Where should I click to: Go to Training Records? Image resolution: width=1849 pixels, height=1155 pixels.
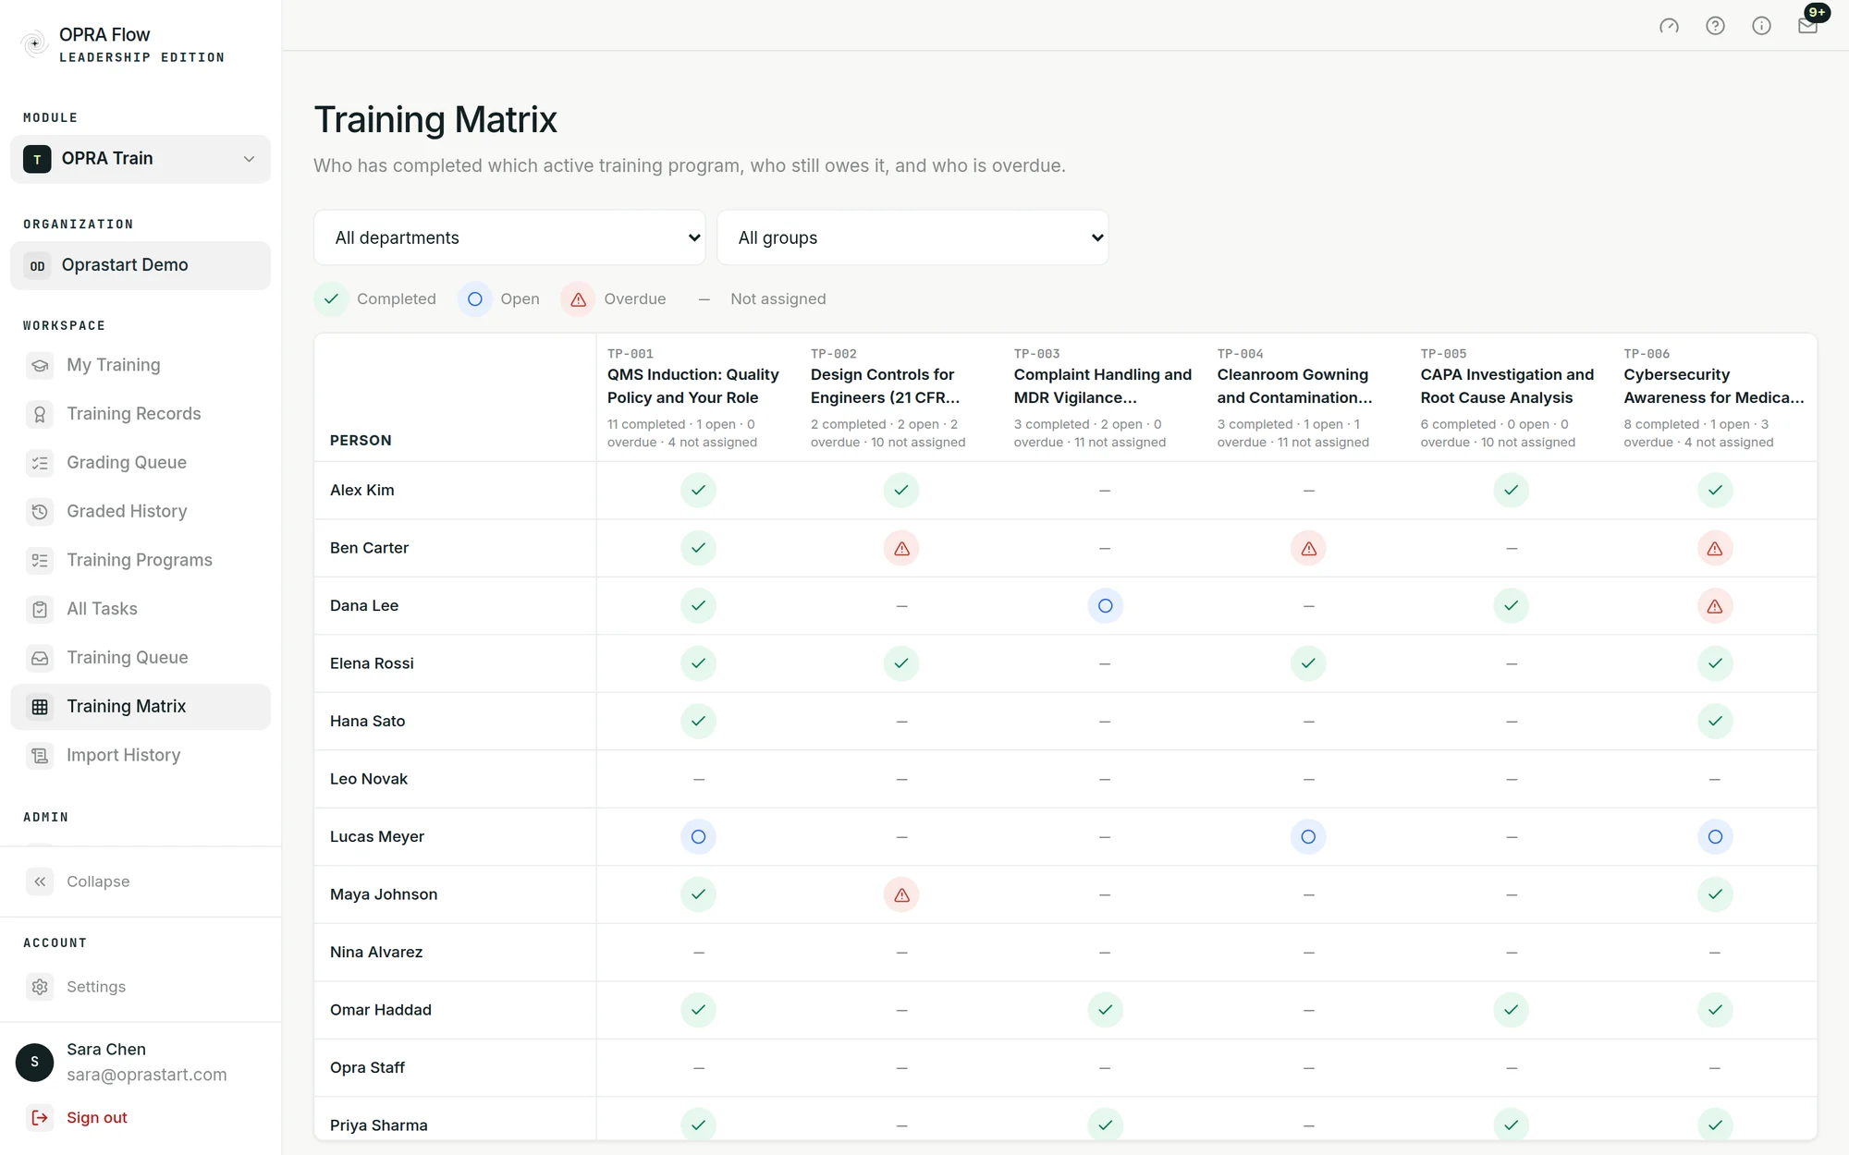click(141, 414)
